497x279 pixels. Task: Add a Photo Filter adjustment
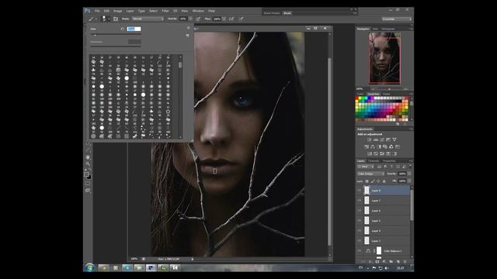point(385,146)
